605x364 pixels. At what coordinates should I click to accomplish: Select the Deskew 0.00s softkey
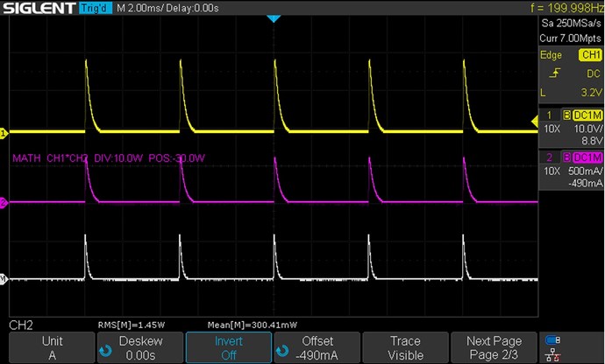tap(140, 347)
